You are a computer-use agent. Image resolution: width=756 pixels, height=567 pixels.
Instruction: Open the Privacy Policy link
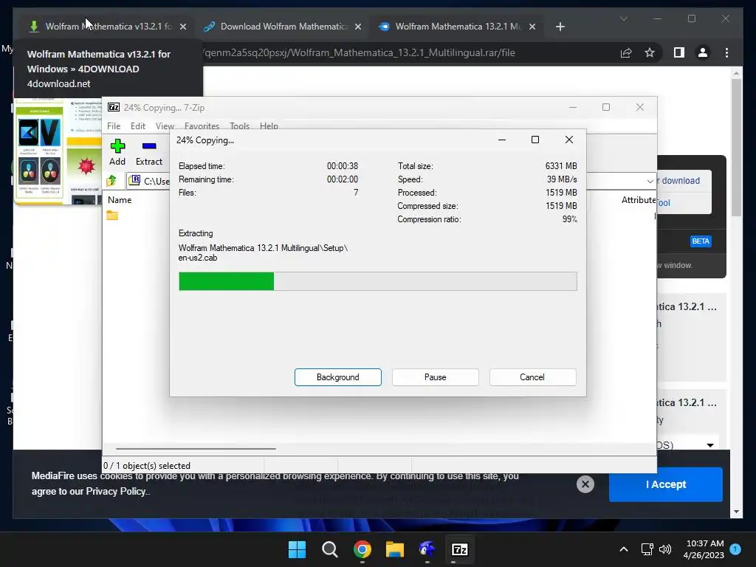click(x=116, y=491)
